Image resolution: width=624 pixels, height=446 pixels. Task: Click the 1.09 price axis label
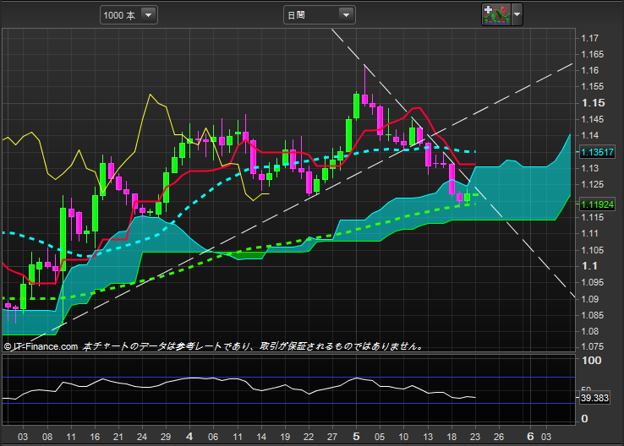[589, 299]
